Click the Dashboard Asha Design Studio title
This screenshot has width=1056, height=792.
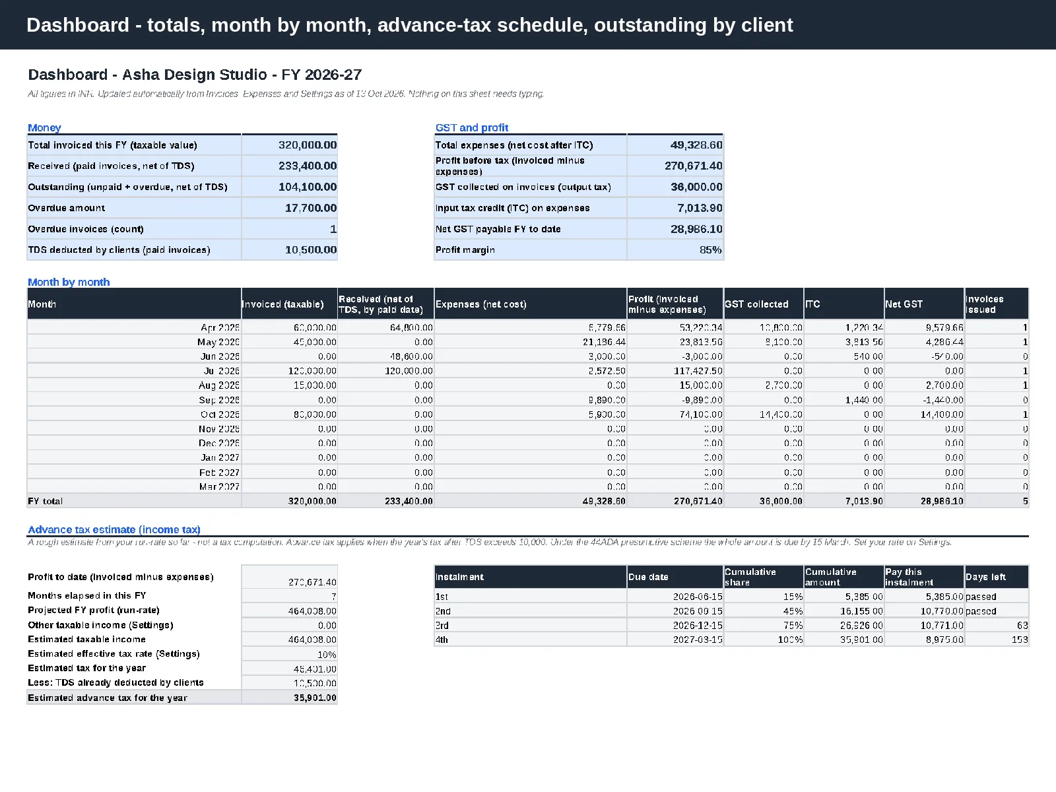point(195,75)
